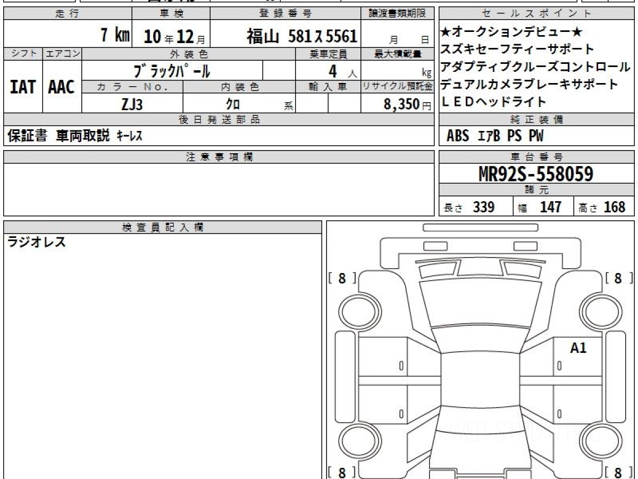Click the 後日発送部品 header
Image resolution: width=638 pixels, height=479 pixels.
click(x=219, y=120)
